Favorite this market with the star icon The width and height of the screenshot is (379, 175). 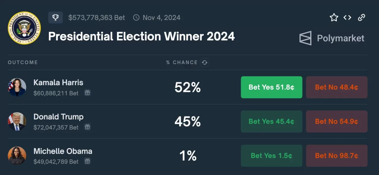(x=334, y=18)
